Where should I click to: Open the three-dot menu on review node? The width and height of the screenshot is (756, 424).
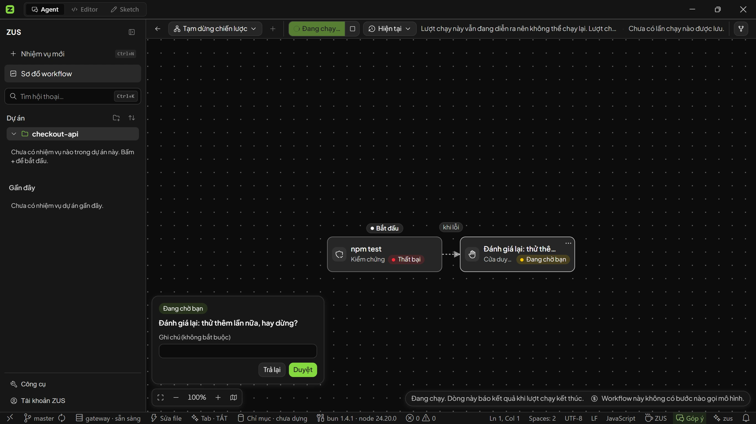pos(568,244)
